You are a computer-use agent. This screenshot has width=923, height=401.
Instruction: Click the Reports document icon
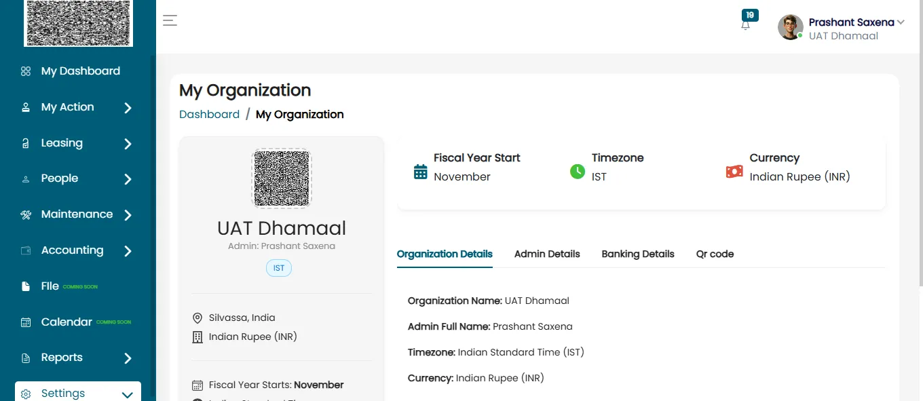(26, 358)
